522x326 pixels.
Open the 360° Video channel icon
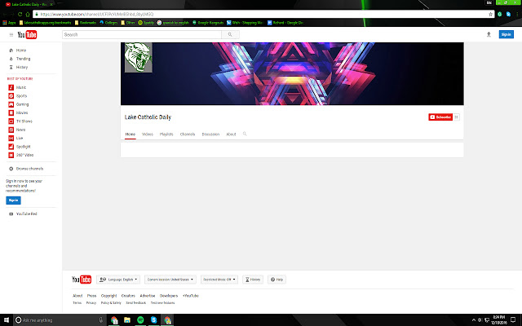(x=11, y=155)
